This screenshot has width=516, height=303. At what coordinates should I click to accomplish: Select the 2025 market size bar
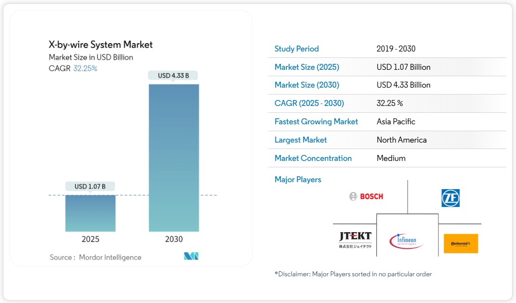(91, 213)
